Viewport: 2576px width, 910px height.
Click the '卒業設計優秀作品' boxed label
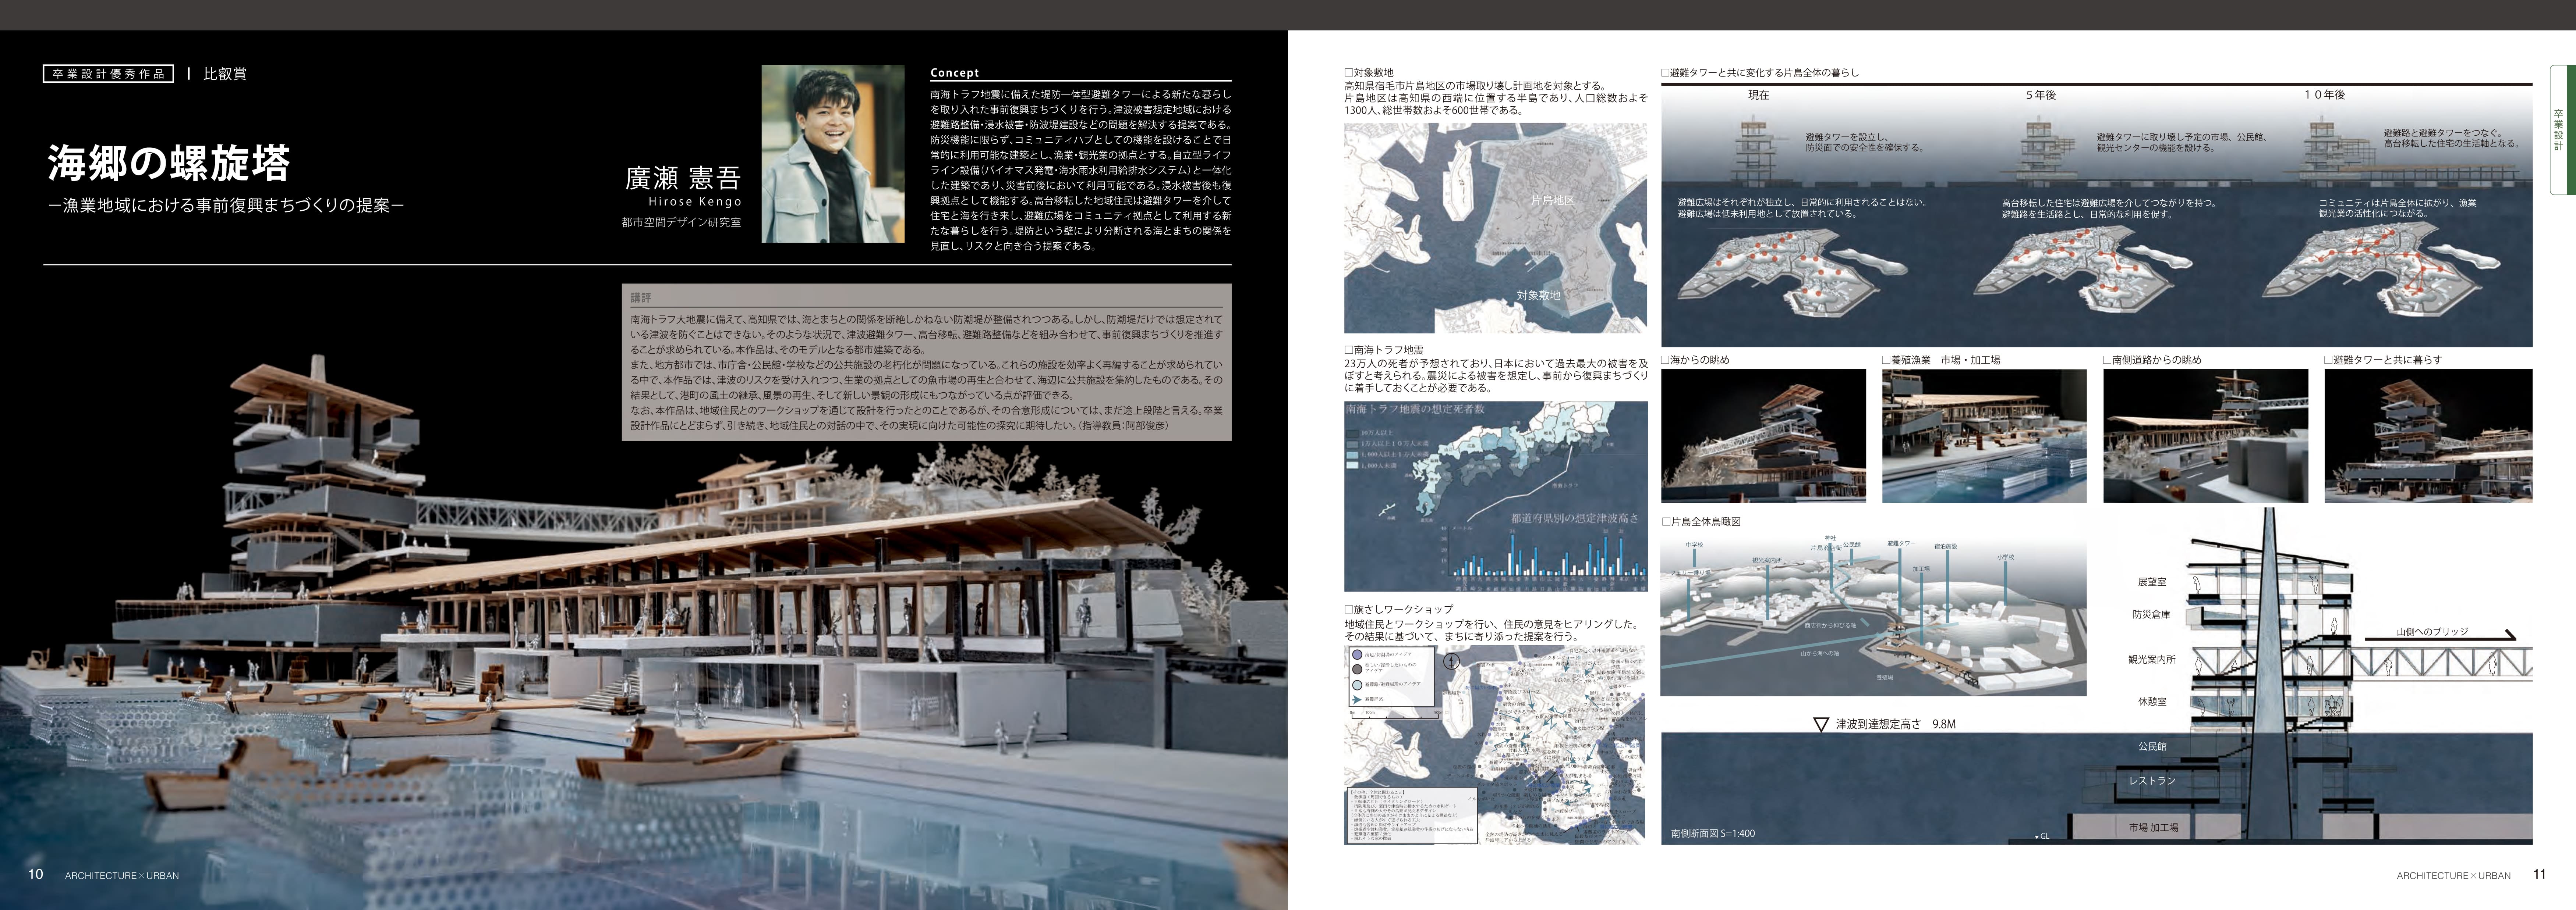(x=108, y=74)
